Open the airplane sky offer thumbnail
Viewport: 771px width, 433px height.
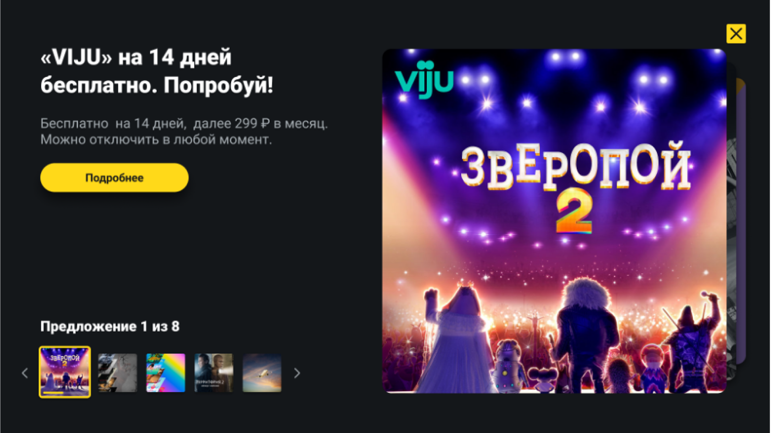(x=262, y=373)
